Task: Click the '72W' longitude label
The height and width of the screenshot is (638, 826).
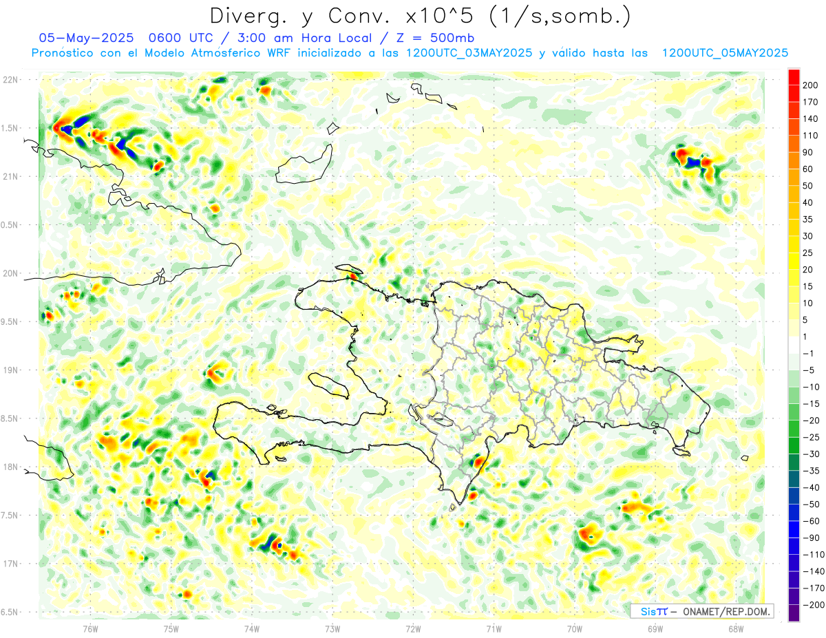Action: 413,628
